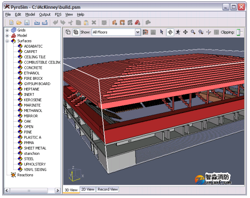Toggle the grid display icon near Clipping

tap(216, 32)
